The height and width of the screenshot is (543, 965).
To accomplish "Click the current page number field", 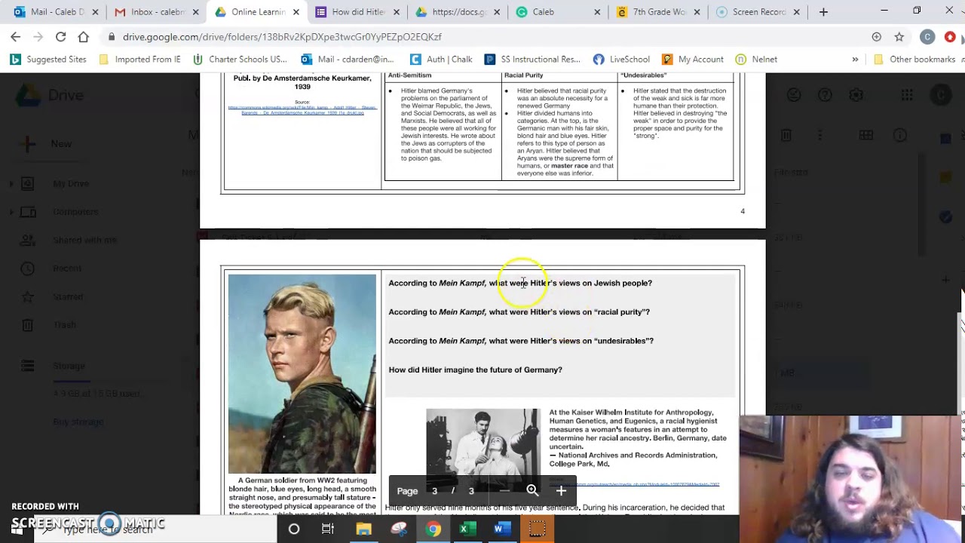I will pyautogui.click(x=434, y=491).
